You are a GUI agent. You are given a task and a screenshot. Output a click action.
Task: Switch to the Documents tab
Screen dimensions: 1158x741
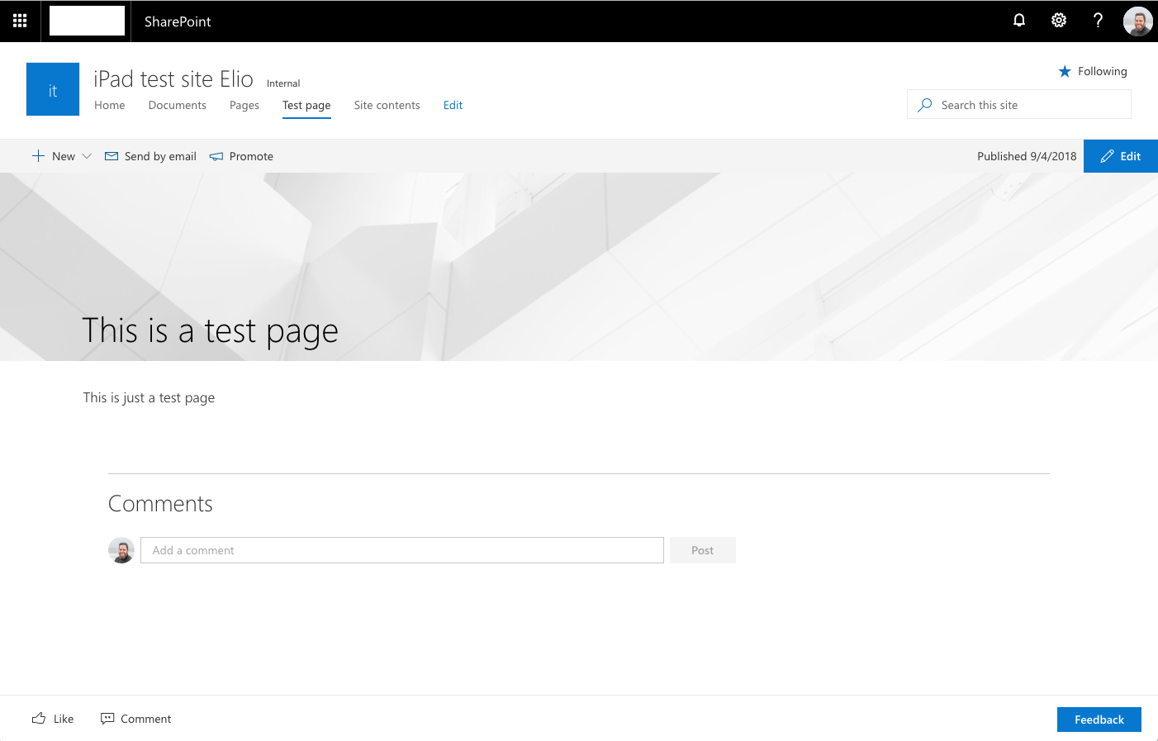click(x=177, y=105)
